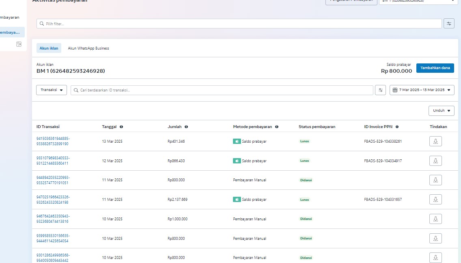Download receipt for Rp2.137.669 transaction
Screen dimensions: 461x263
click(x=435, y=200)
